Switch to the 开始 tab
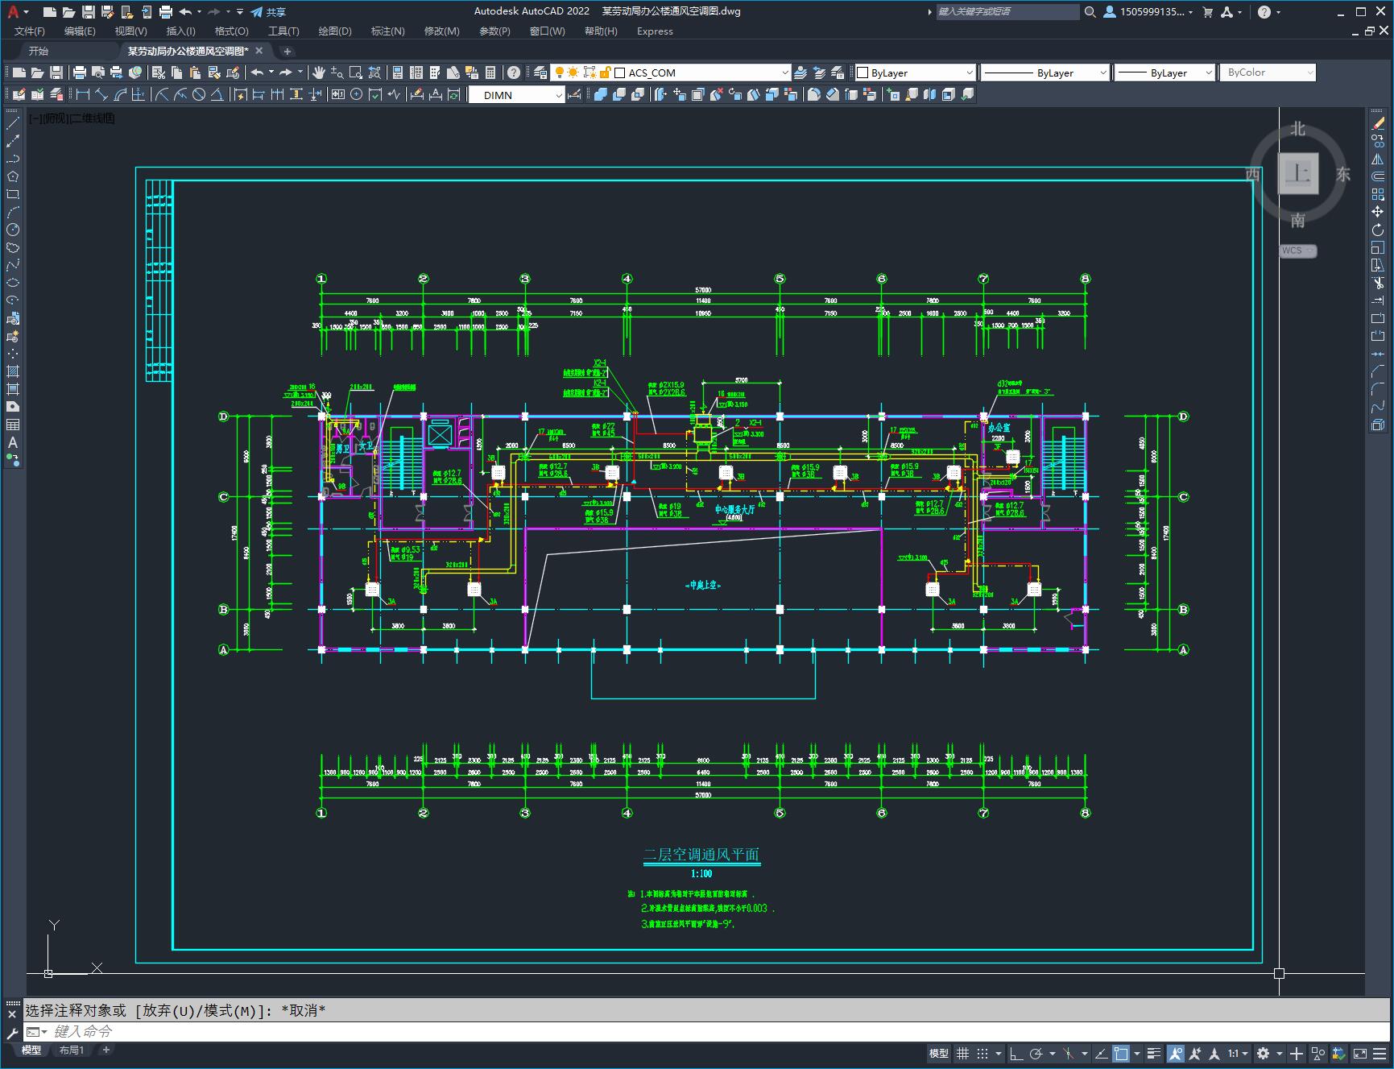 (x=39, y=51)
